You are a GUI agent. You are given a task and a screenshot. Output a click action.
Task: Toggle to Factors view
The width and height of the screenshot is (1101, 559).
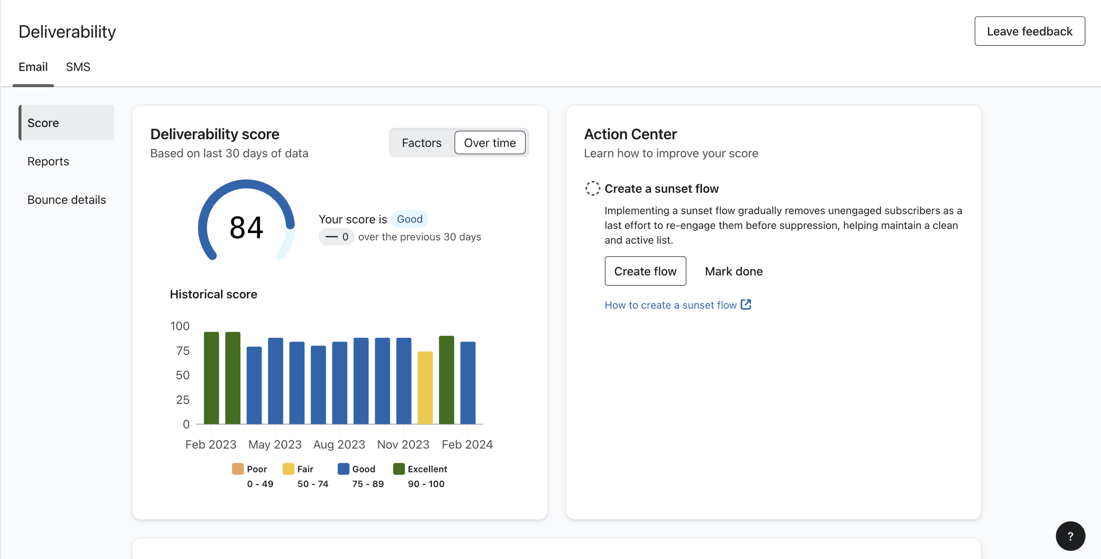tap(422, 142)
